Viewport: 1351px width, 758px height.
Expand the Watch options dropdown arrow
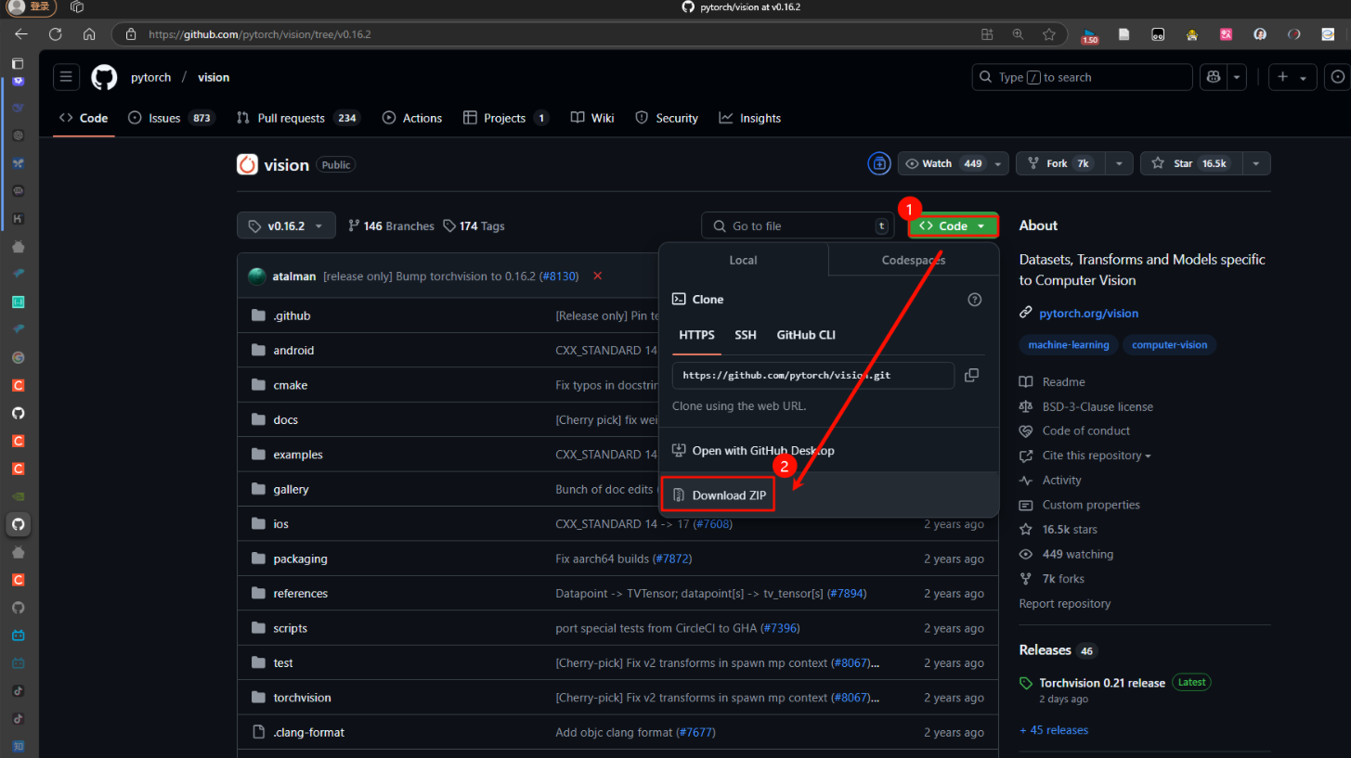(x=998, y=163)
